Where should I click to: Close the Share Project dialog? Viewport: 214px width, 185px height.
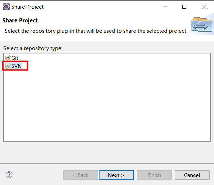[203, 7]
